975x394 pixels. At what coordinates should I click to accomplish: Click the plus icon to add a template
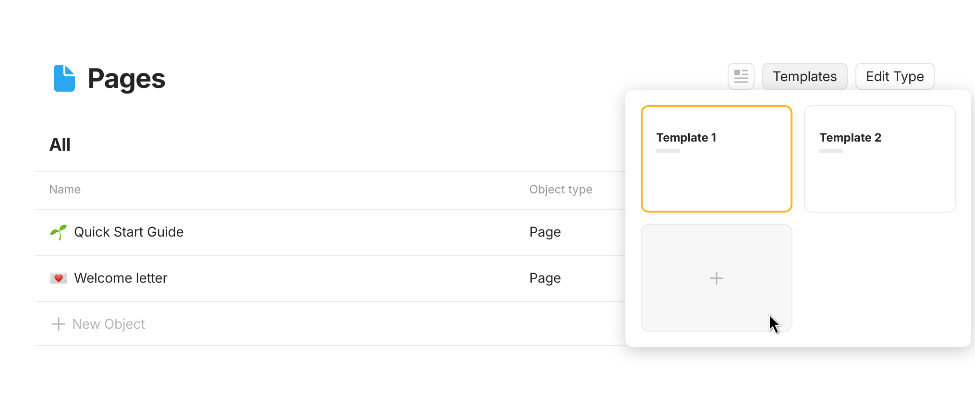tap(716, 278)
